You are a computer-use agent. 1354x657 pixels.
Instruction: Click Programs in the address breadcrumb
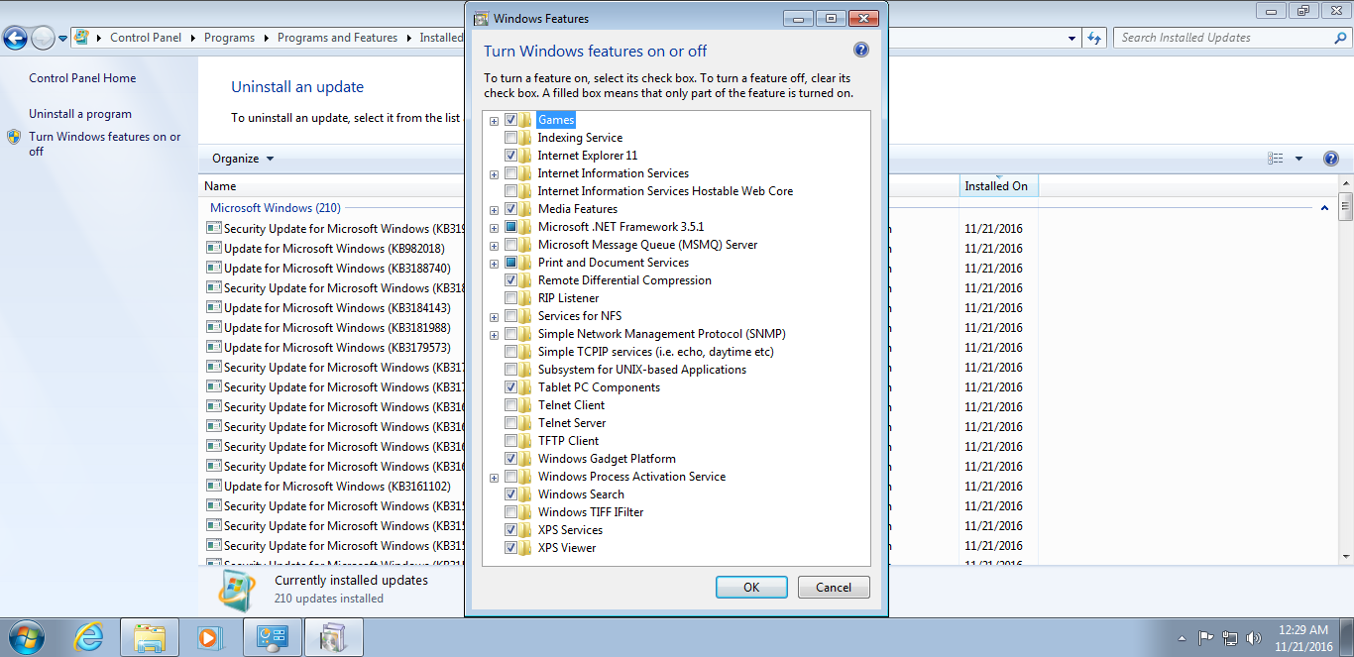click(x=229, y=38)
